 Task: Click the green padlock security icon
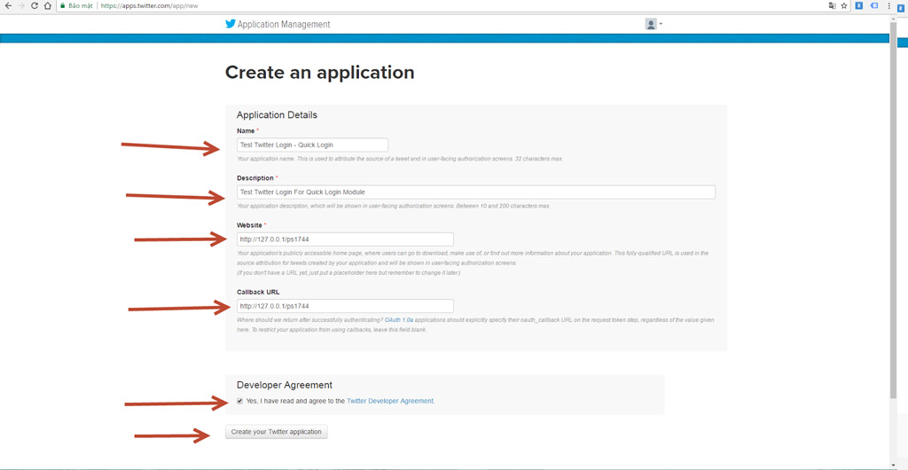(63, 6)
